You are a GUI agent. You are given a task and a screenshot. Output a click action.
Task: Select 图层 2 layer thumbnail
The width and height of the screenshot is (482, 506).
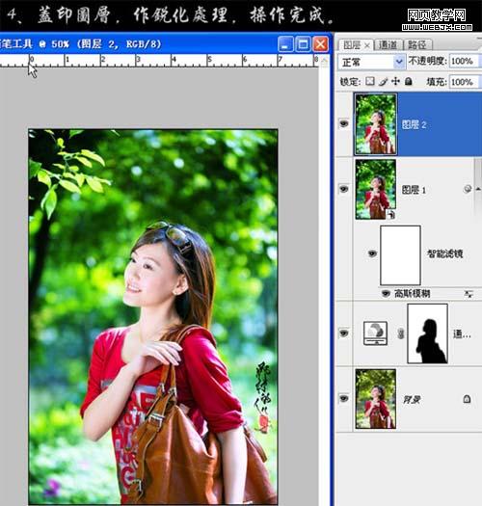[375, 124]
